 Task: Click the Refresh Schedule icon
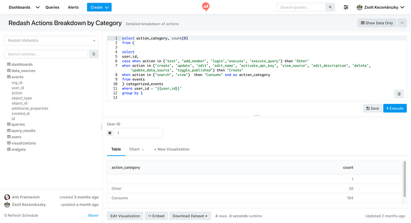pyautogui.click(x=5, y=215)
